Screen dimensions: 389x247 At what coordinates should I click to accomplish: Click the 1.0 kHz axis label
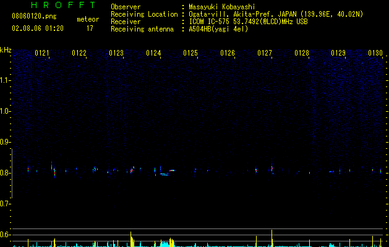[x=5, y=111]
